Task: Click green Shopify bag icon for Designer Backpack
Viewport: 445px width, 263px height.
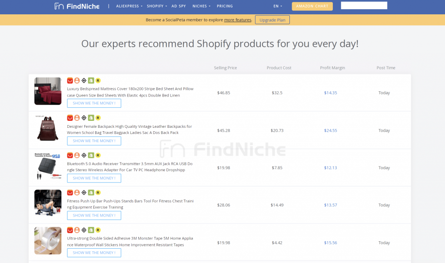Action: 91,118
